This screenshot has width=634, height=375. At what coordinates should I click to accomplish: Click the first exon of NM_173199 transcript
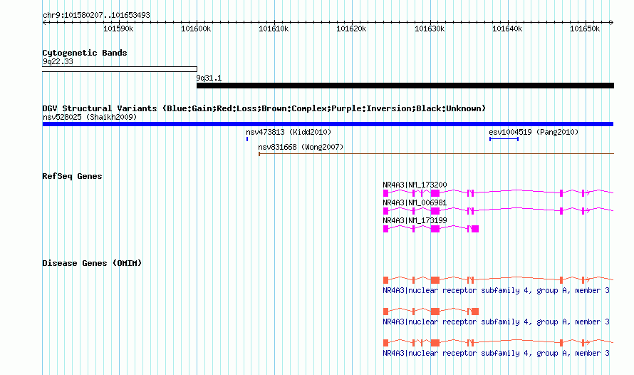(x=385, y=229)
